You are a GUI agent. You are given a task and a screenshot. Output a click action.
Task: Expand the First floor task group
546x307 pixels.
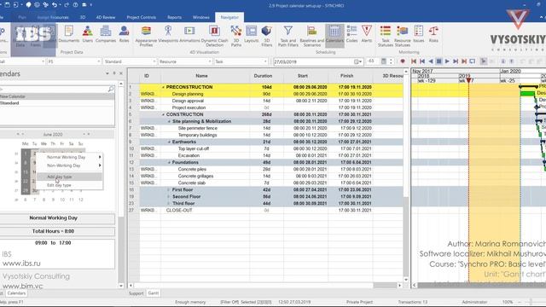pyautogui.click(x=169, y=189)
